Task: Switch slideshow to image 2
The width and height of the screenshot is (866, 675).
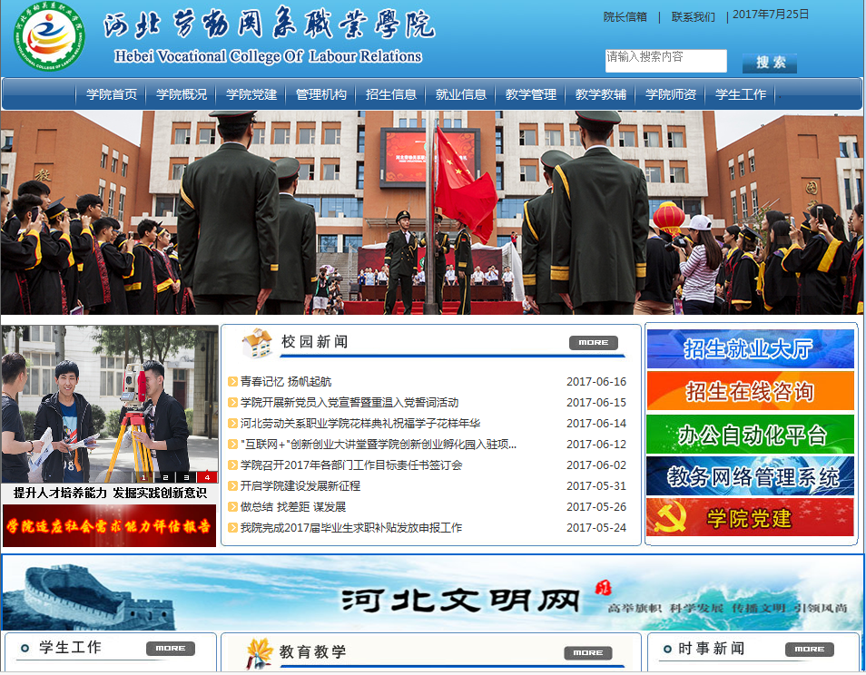Action: (164, 477)
